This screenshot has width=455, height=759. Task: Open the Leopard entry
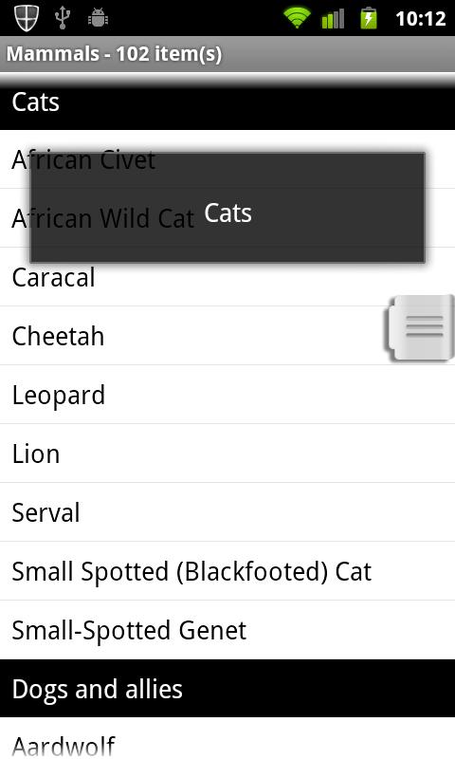227,395
